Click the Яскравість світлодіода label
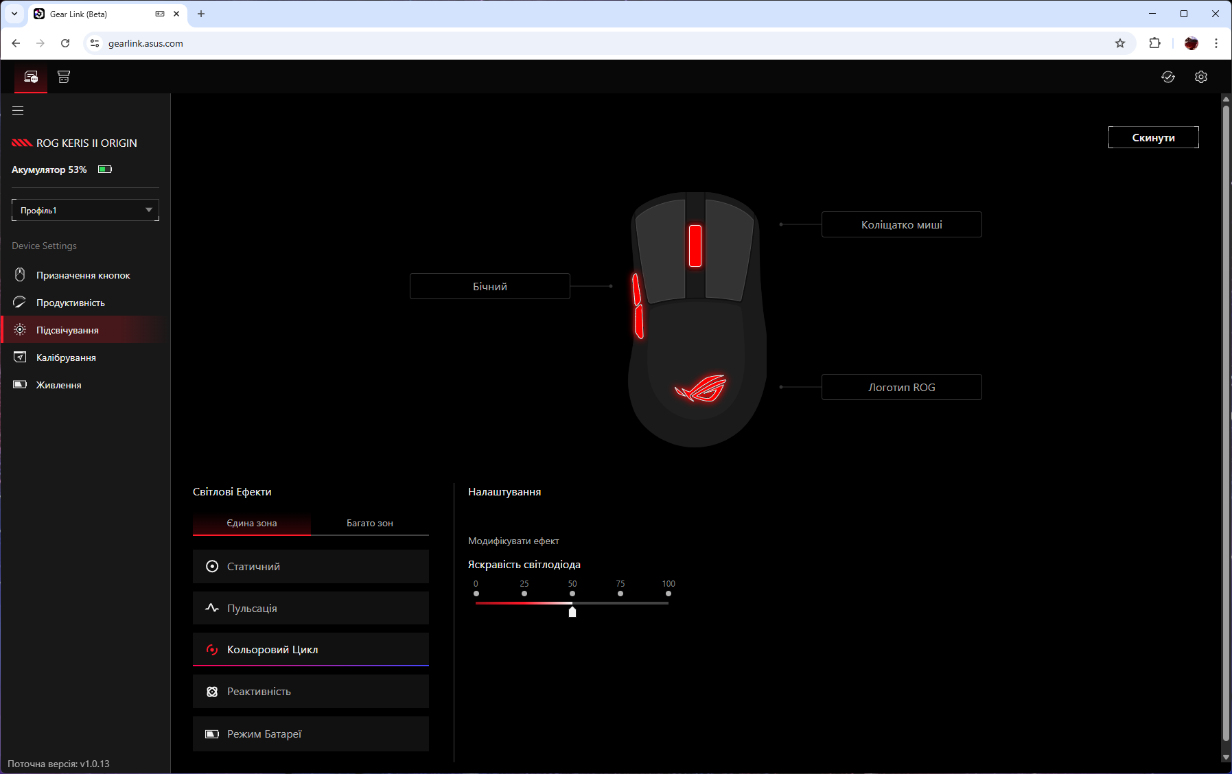 click(524, 565)
